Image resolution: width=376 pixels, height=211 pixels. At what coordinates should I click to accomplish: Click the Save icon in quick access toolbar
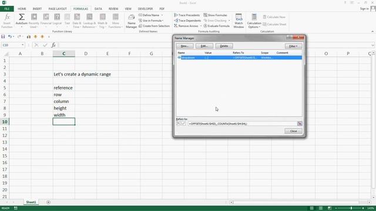click(x=3, y=36)
